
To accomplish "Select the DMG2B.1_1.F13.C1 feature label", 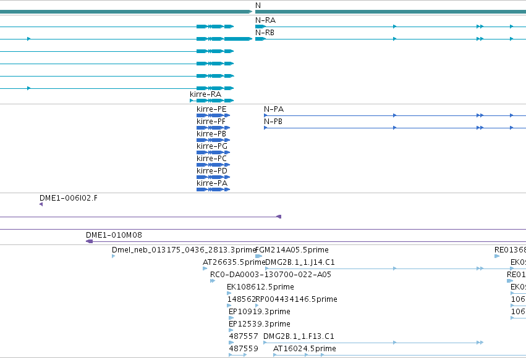I will 299,336.
